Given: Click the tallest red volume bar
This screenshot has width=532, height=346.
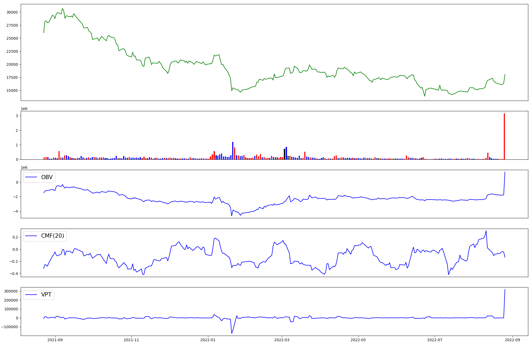Looking at the screenshot, I should coord(504,136).
